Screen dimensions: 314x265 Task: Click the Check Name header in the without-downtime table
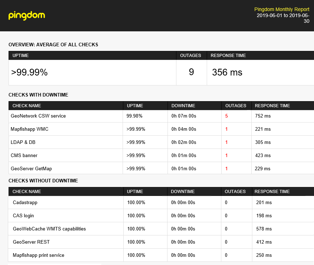(27, 192)
